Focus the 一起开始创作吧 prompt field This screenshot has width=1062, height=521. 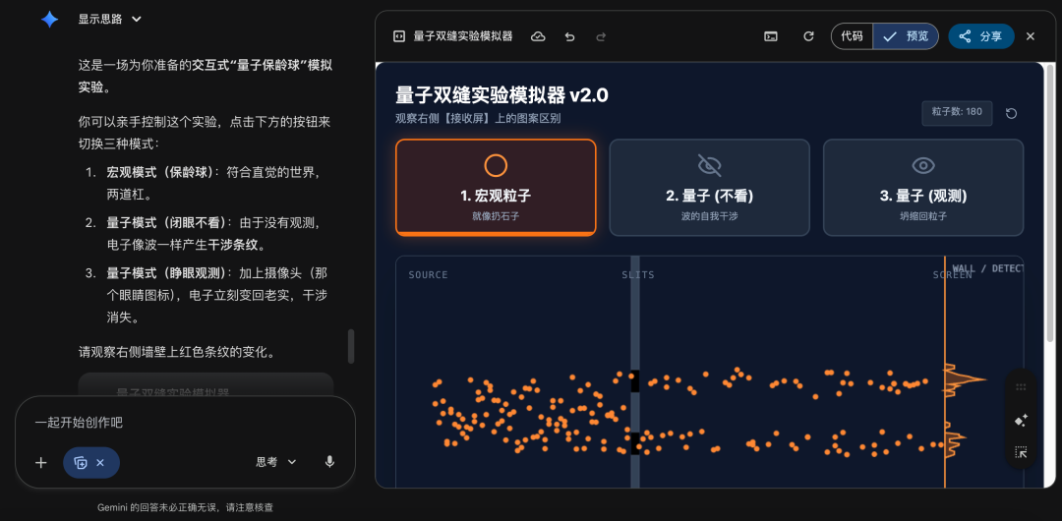[185, 422]
